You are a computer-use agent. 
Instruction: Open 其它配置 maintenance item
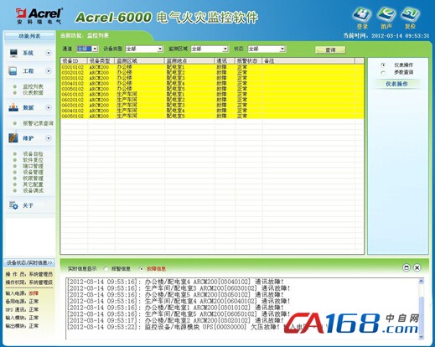coord(33,184)
